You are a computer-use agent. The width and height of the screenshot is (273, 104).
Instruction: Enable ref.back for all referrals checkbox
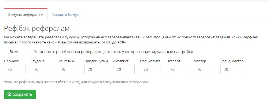(x=30, y=52)
